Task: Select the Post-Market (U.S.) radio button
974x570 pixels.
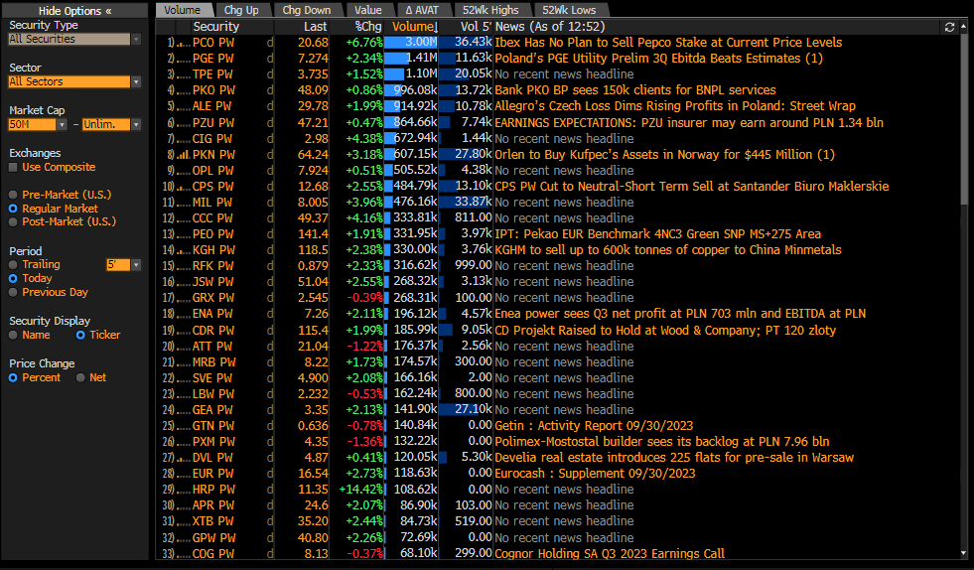Action: pos(13,221)
